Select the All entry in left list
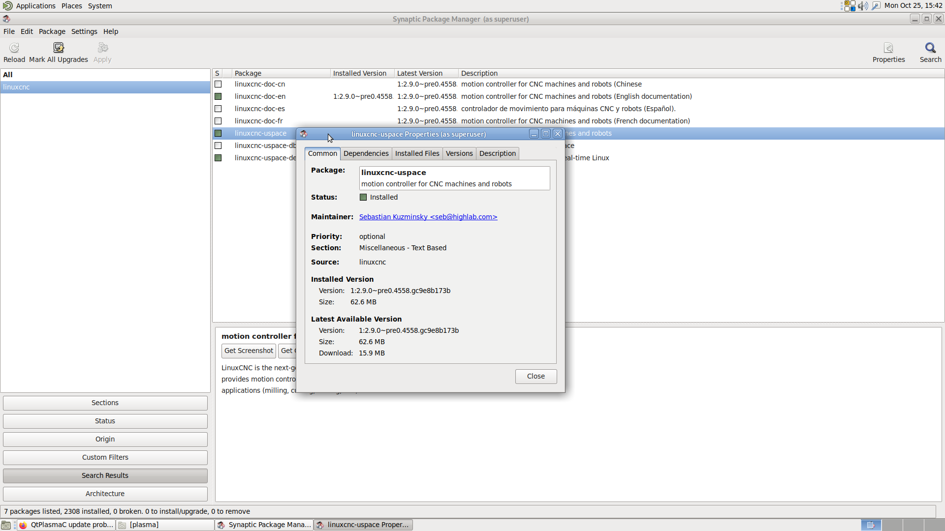The height and width of the screenshot is (531, 945). click(105, 75)
